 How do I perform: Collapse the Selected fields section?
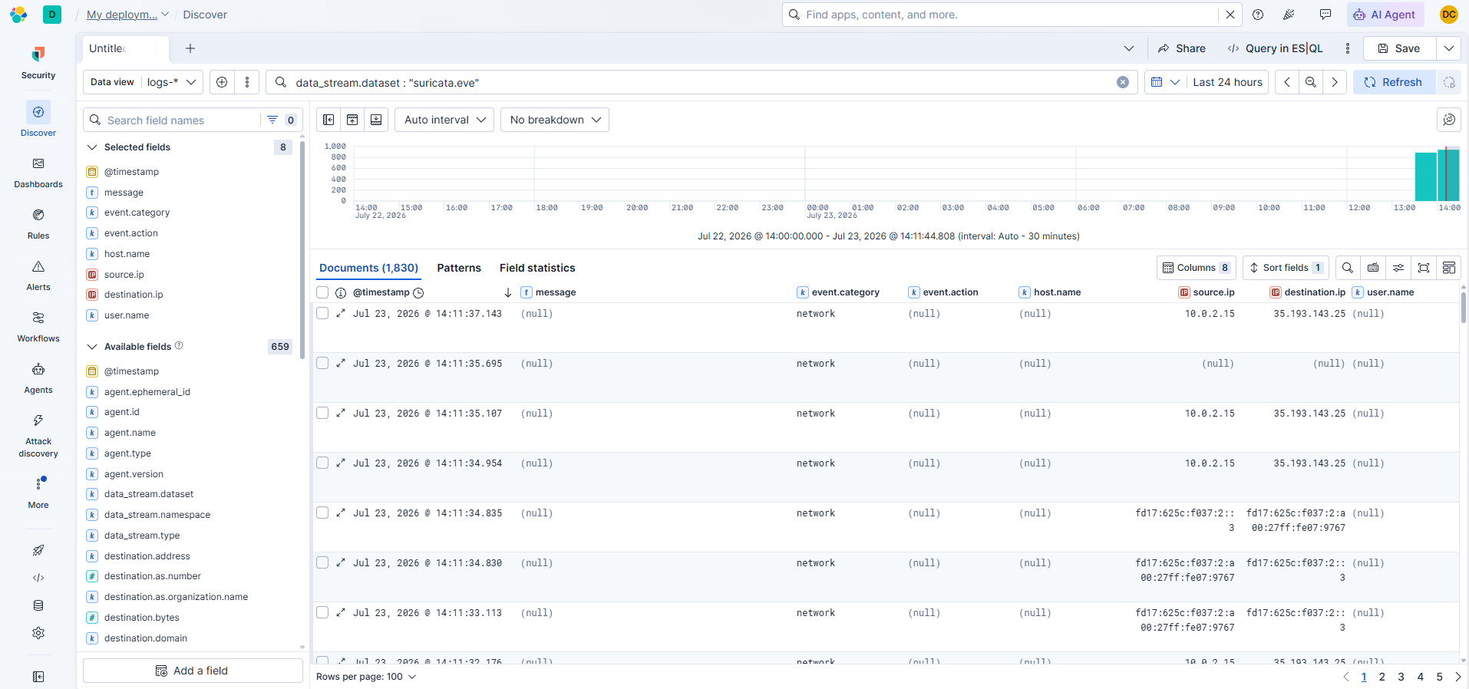click(92, 147)
